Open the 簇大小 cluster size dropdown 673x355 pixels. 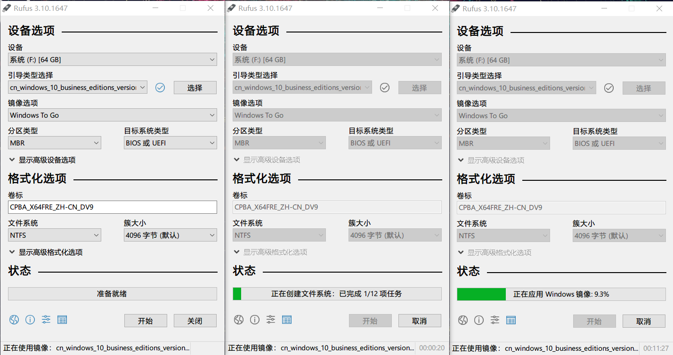click(x=170, y=235)
